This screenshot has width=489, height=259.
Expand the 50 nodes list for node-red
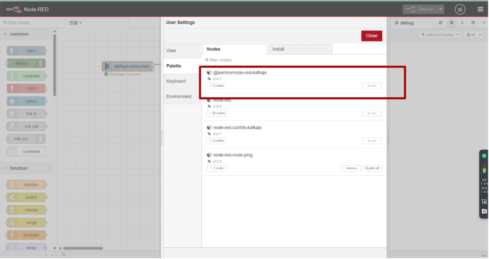coord(217,113)
